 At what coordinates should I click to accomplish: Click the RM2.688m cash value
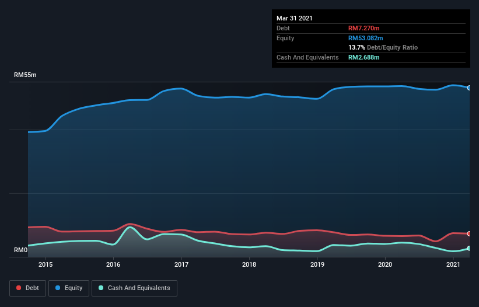(x=364, y=57)
